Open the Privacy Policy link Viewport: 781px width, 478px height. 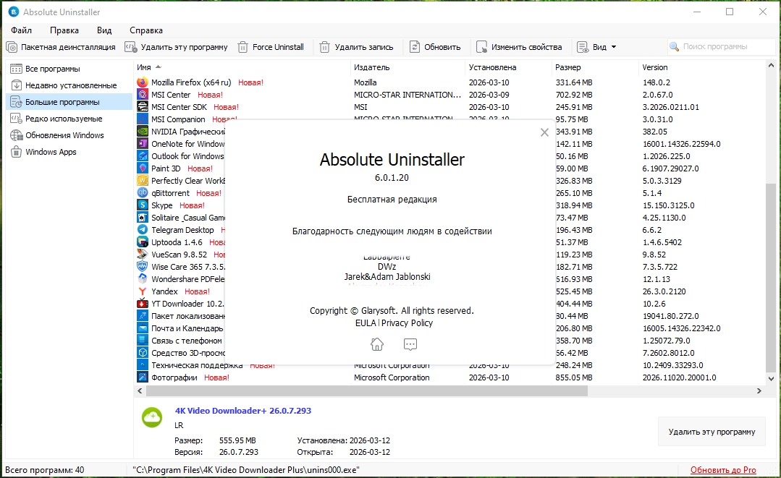point(407,323)
